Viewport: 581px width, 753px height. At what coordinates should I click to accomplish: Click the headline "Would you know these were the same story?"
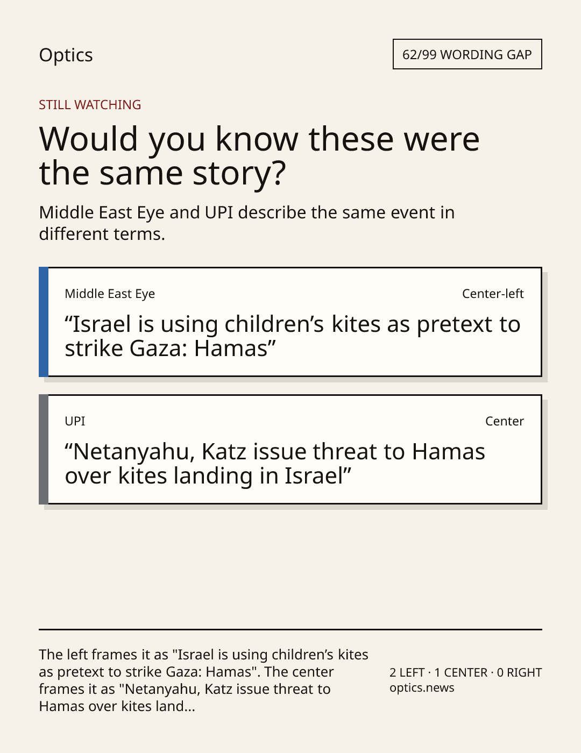[x=259, y=156]
